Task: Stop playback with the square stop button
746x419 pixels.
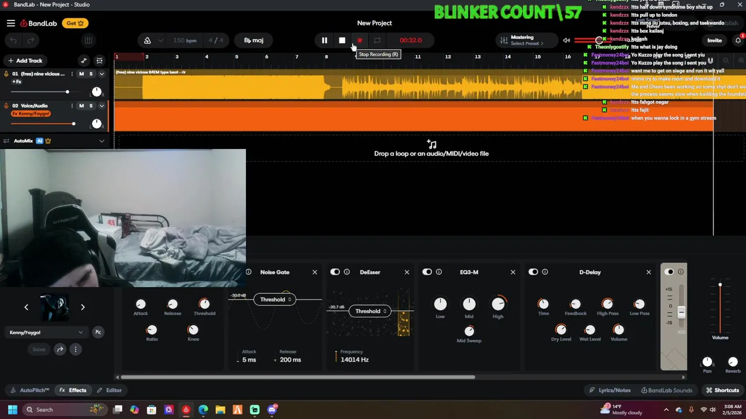Action: tap(342, 41)
